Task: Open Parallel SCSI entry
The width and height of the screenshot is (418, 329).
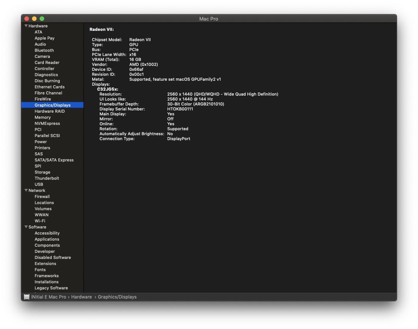Action: pos(47,136)
